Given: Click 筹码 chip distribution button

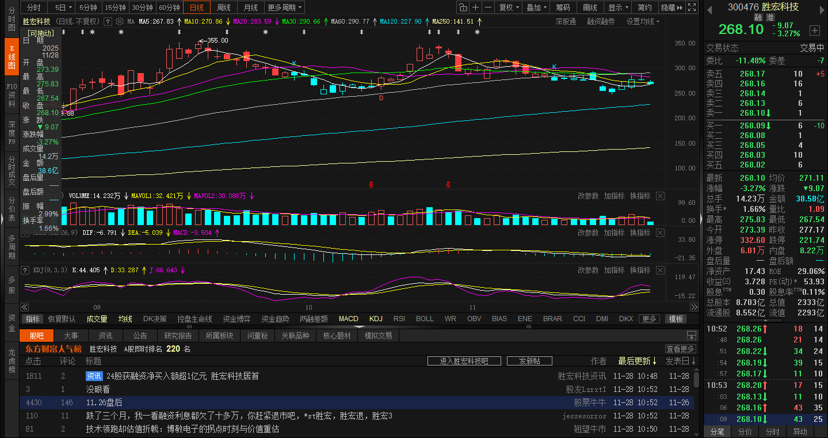Looking at the screenshot, I should [x=563, y=7].
